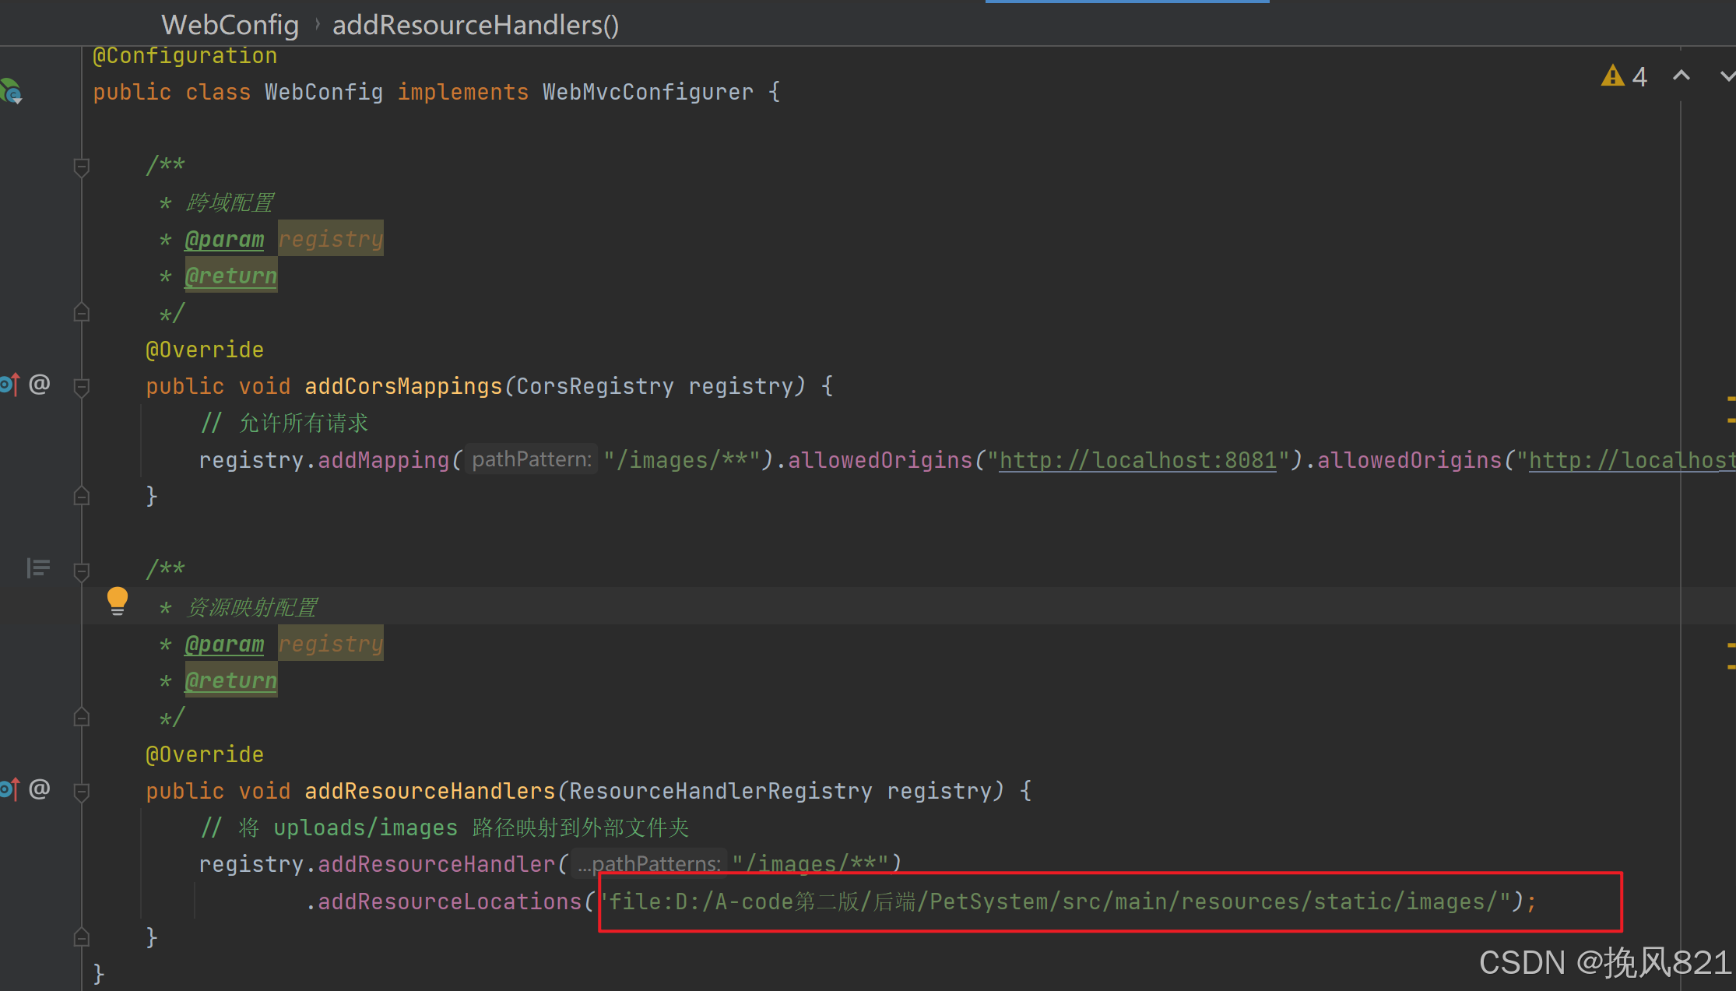Click the rendered-doc toggle icon beside second Javadoc
This screenshot has width=1736, height=991.
click(x=38, y=568)
